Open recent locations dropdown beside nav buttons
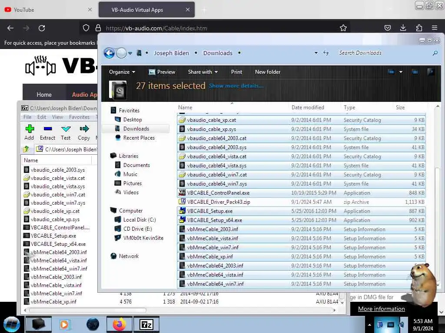445x333 pixels. click(130, 53)
